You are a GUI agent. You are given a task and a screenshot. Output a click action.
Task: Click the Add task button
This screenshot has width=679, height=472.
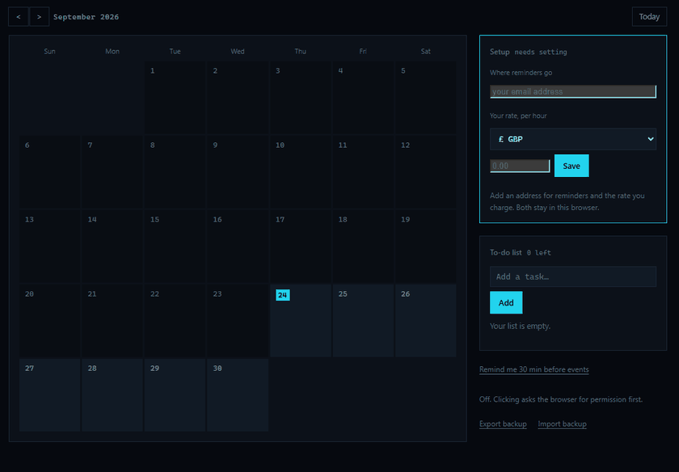[506, 303]
